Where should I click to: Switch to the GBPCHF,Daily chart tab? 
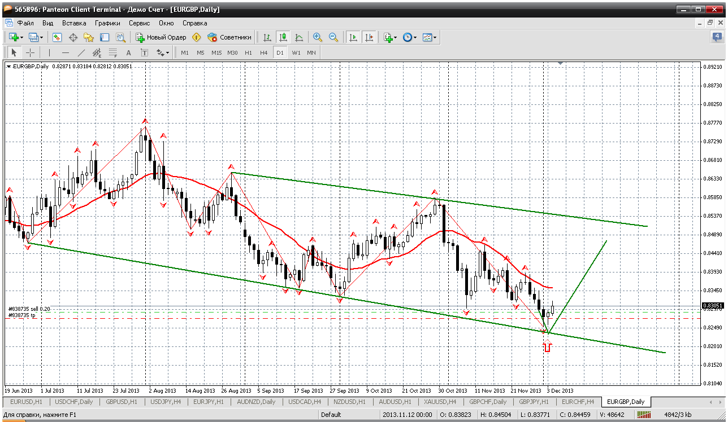(487, 402)
